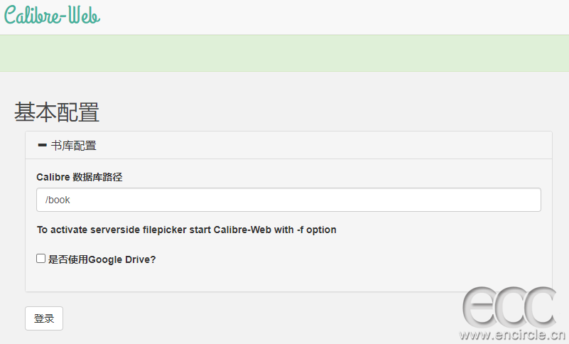Click the 登录 button
The image size is (569, 344).
[x=44, y=318]
